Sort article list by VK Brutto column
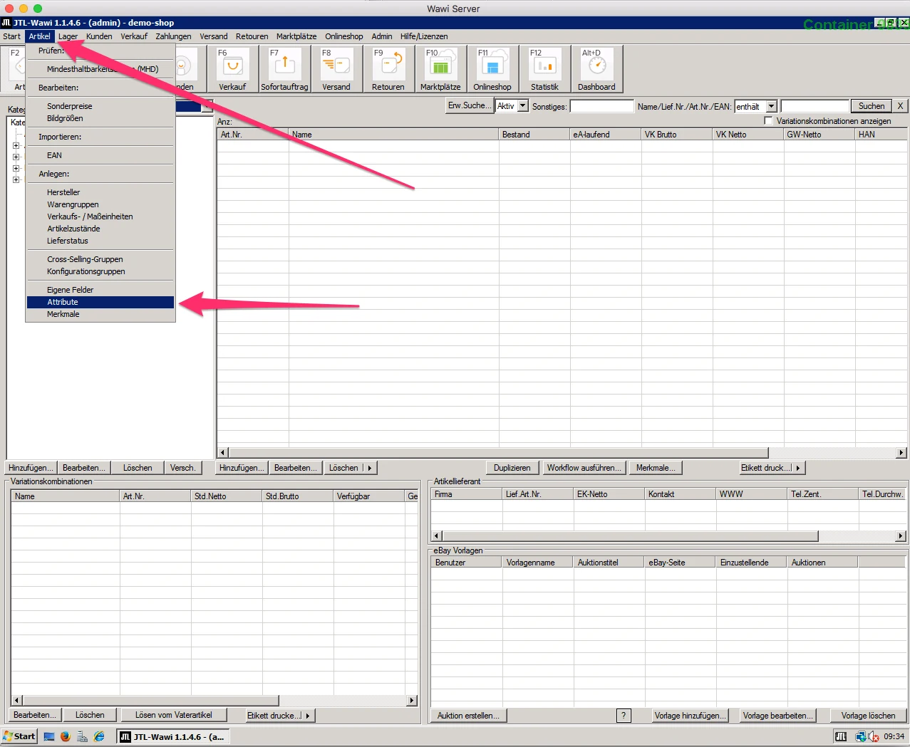910x747 pixels. pos(677,134)
